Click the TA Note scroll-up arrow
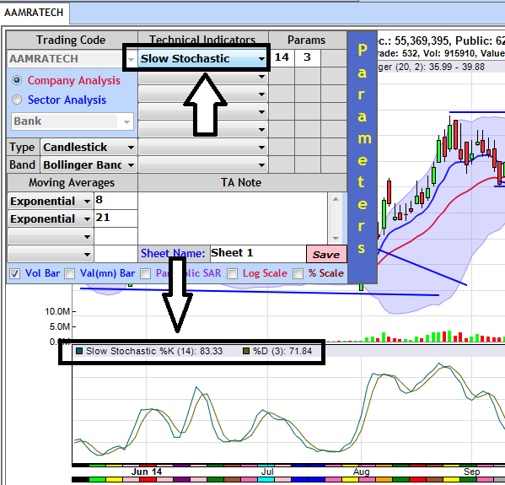 [336, 199]
